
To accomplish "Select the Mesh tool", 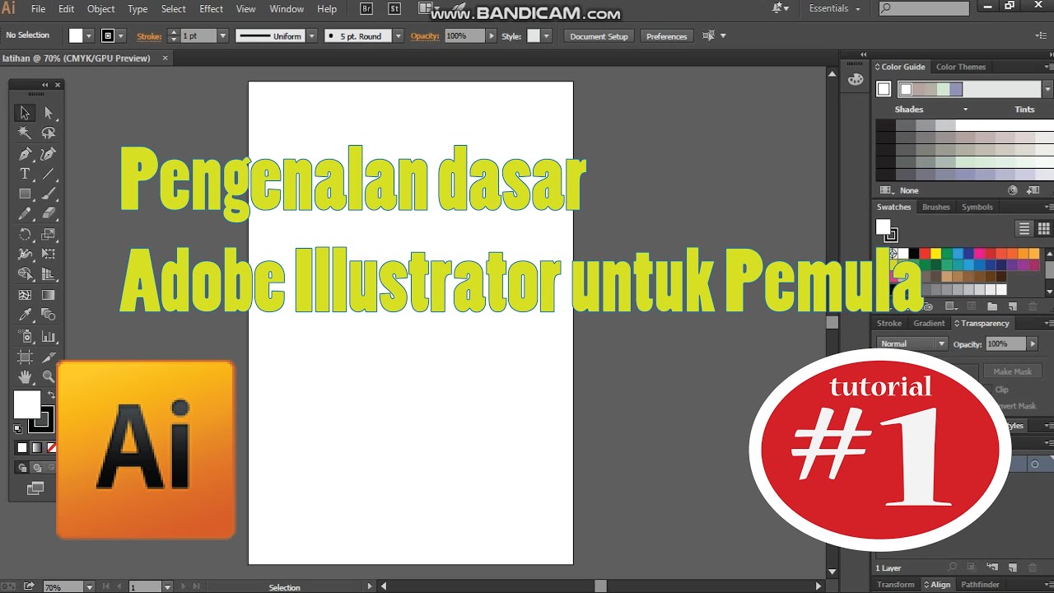I will point(26,295).
